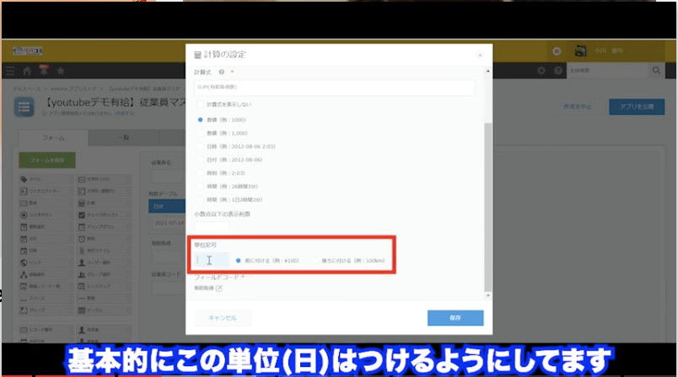The height and width of the screenshot is (377, 678).
Task: Select the 日時 (例：2012-08-06 2:03) format
Action: pyautogui.click(x=200, y=146)
